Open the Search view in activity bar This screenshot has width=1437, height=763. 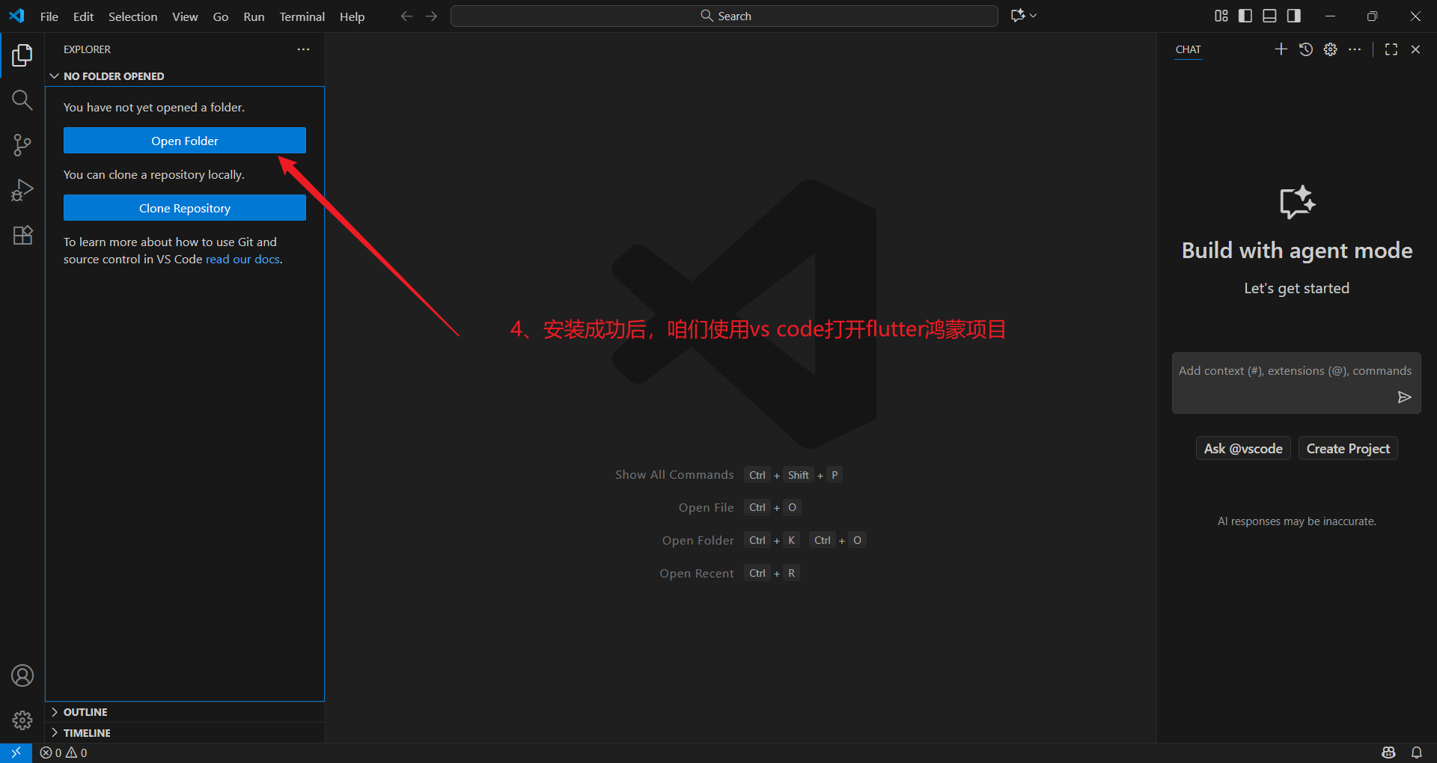(22, 100)
